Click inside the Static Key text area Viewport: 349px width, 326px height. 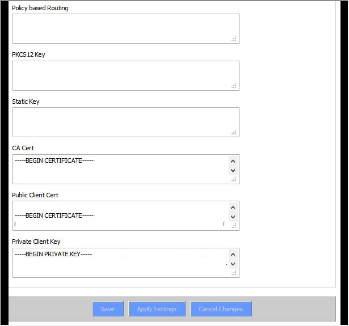(126, 122)
